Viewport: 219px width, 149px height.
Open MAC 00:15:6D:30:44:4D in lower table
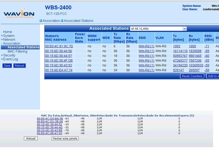click(50, 127)
